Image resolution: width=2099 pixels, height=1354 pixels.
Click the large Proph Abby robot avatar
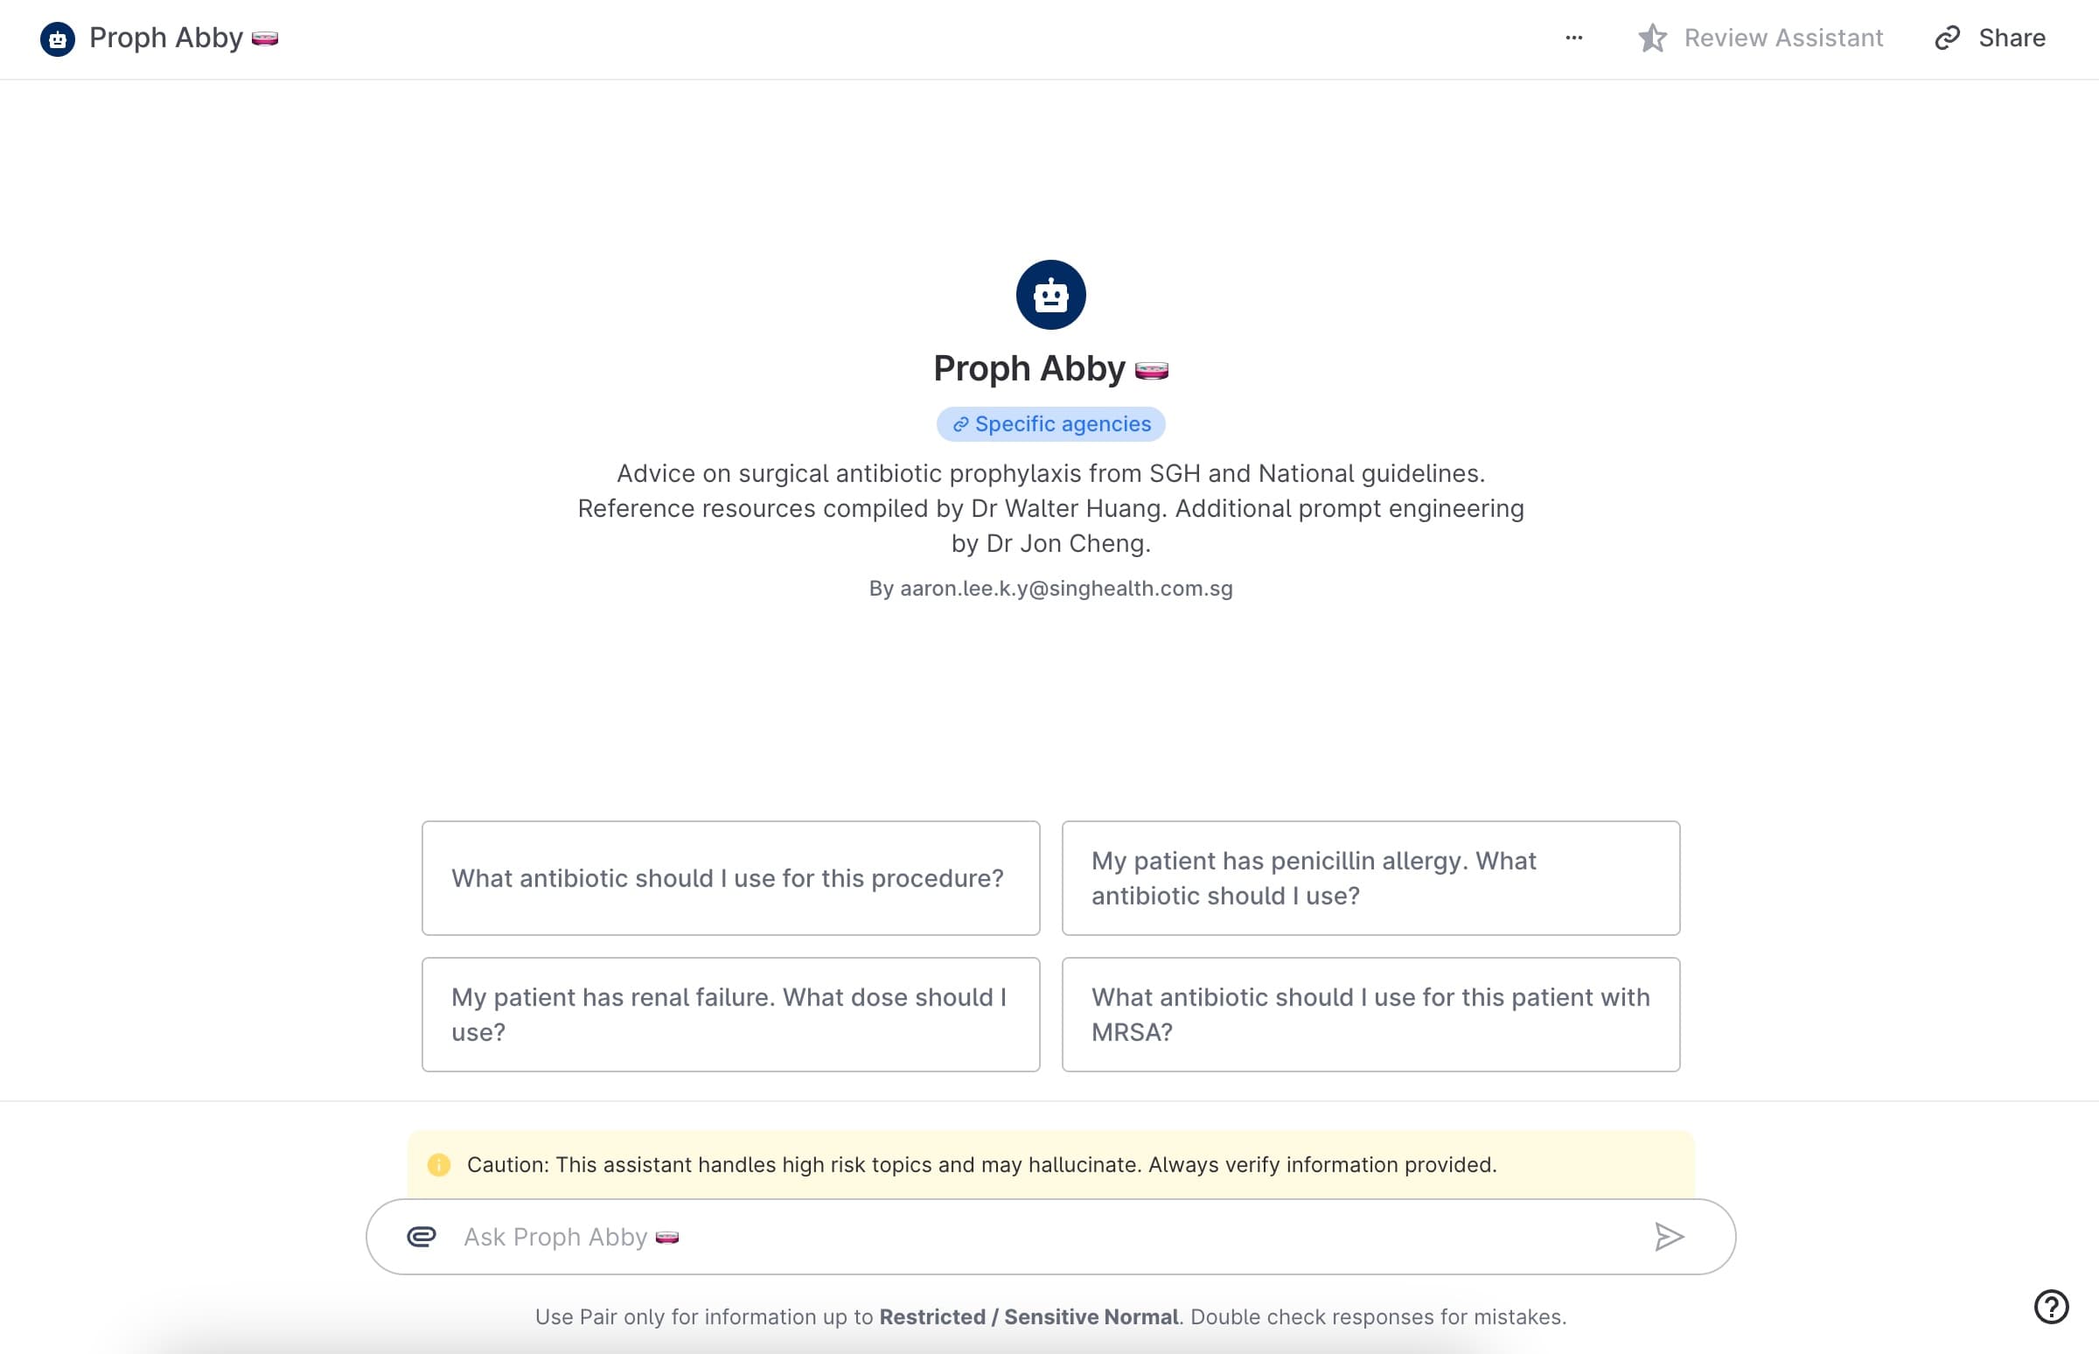tap(1051, 295)
